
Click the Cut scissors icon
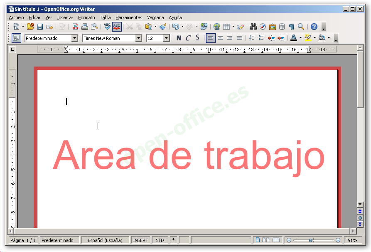pos(130,27)
